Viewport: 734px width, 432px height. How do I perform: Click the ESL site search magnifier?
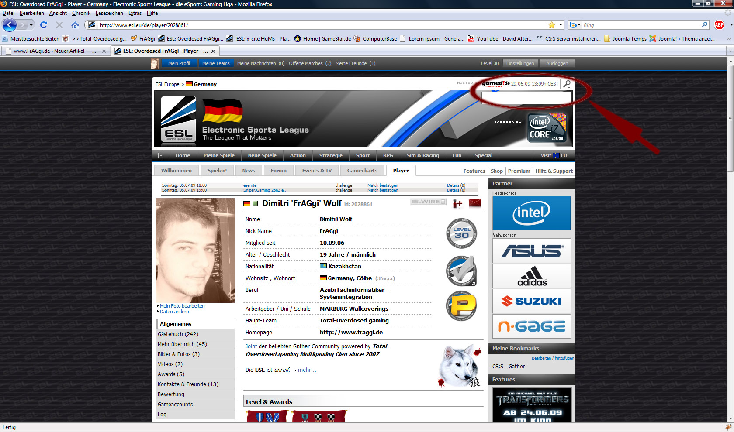[567, 84]
